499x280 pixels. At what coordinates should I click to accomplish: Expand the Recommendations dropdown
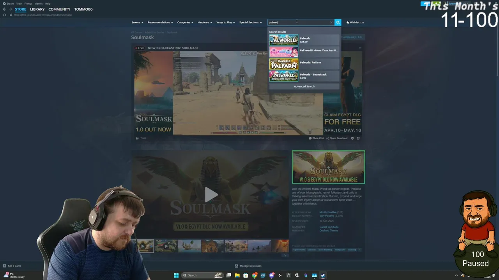tap(160, 22)
